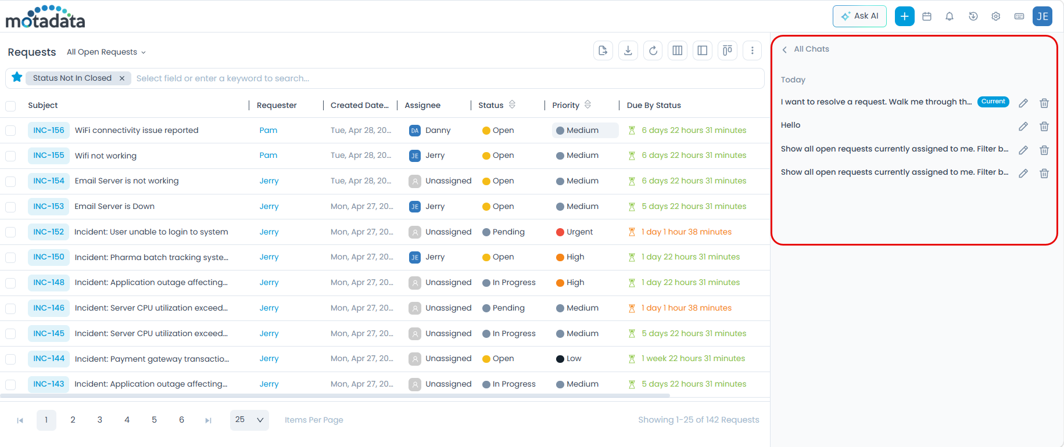The image size is (1064, 447).
Task: Check the INC-153 row checkbox
Action: point(10,207)
